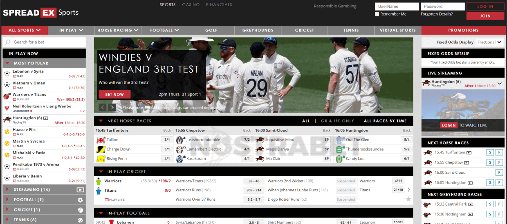Show more In-Play Cricket markets arrow

[408, 190]
